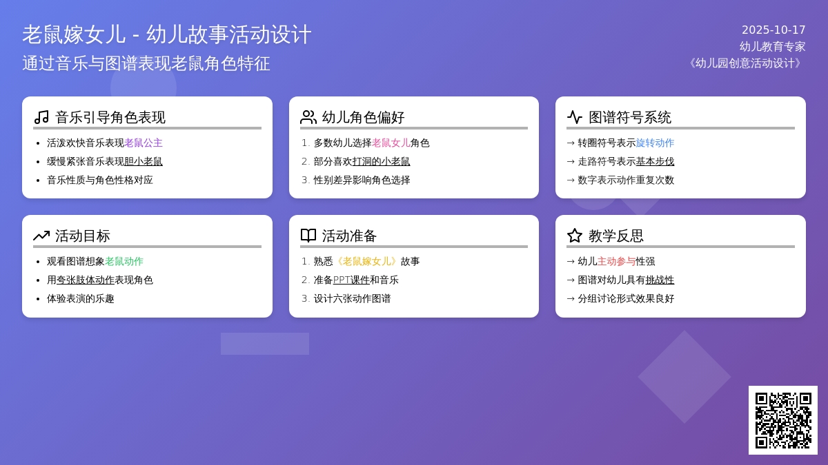Open the 老鼠公主 highlighted link
The image size is (828, 465).
pos(144,143)
